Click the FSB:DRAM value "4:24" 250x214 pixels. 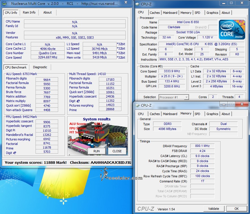[202, 151]
